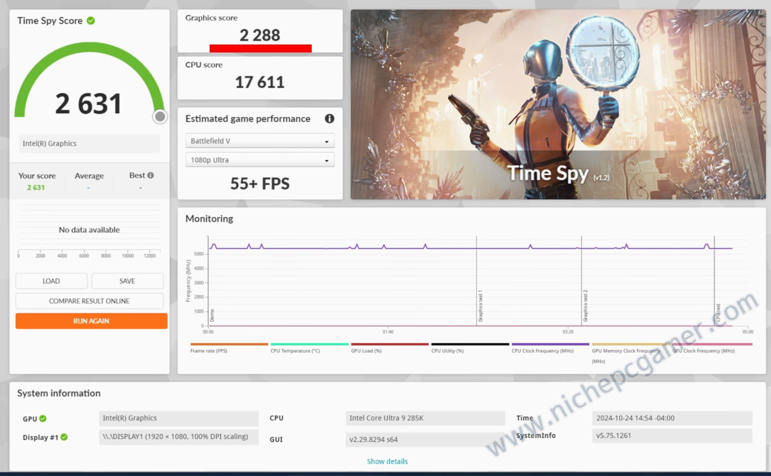
Task: Click the Time value 2024-10-24 14:54
Action: [672, 418]
